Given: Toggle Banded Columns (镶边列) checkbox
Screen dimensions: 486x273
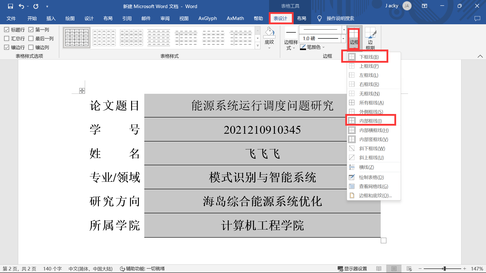Looking at the screenshot, I should pyautogui.click(x=31, y=47).
